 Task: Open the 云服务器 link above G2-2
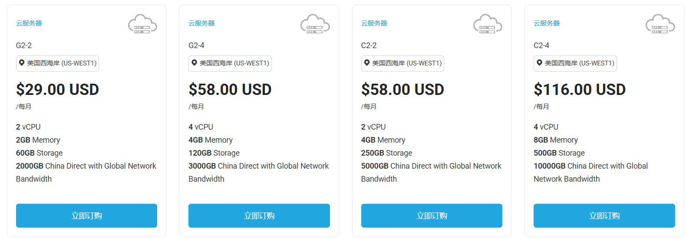pyautogui.click(x=29, y=23)
